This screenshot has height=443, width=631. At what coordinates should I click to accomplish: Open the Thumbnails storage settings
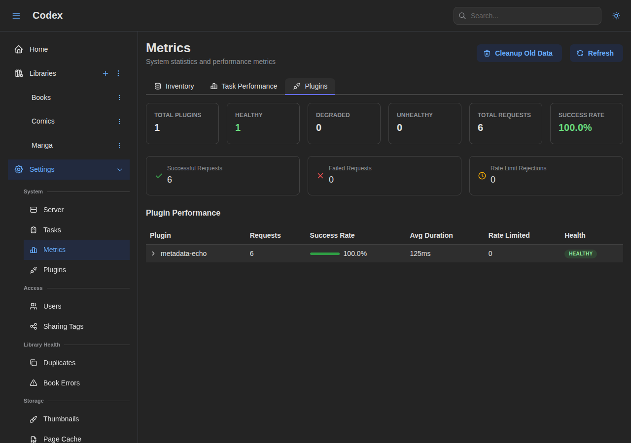[x=61, y=419]
